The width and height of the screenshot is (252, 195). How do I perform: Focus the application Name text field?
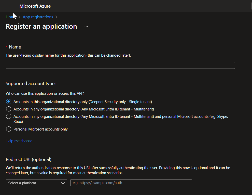point(120,66)
